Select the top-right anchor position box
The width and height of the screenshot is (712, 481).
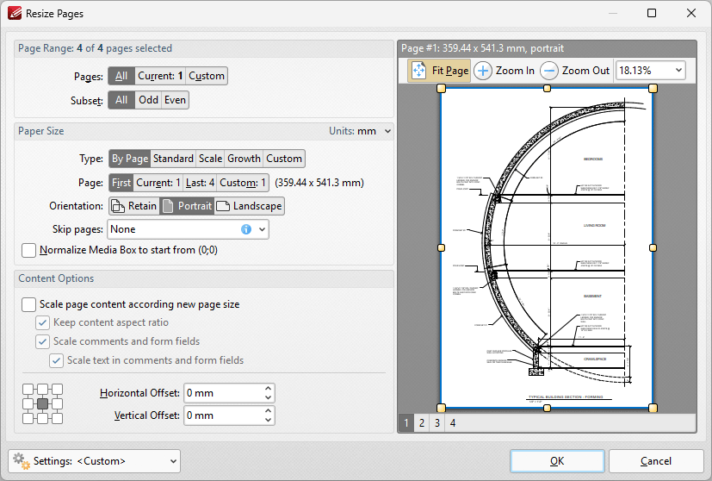coord(57,389)
